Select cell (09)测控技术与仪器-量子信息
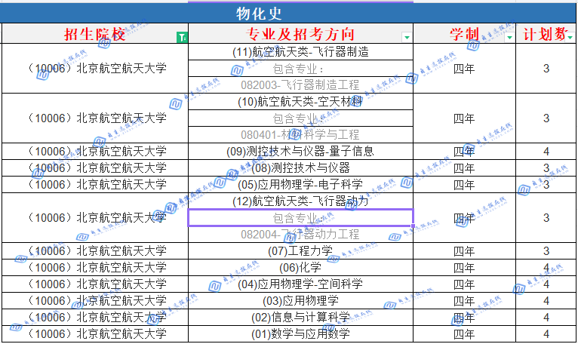The width and height of the screenshot is (578, 344). pyautogui.click(x=300, y=151)
